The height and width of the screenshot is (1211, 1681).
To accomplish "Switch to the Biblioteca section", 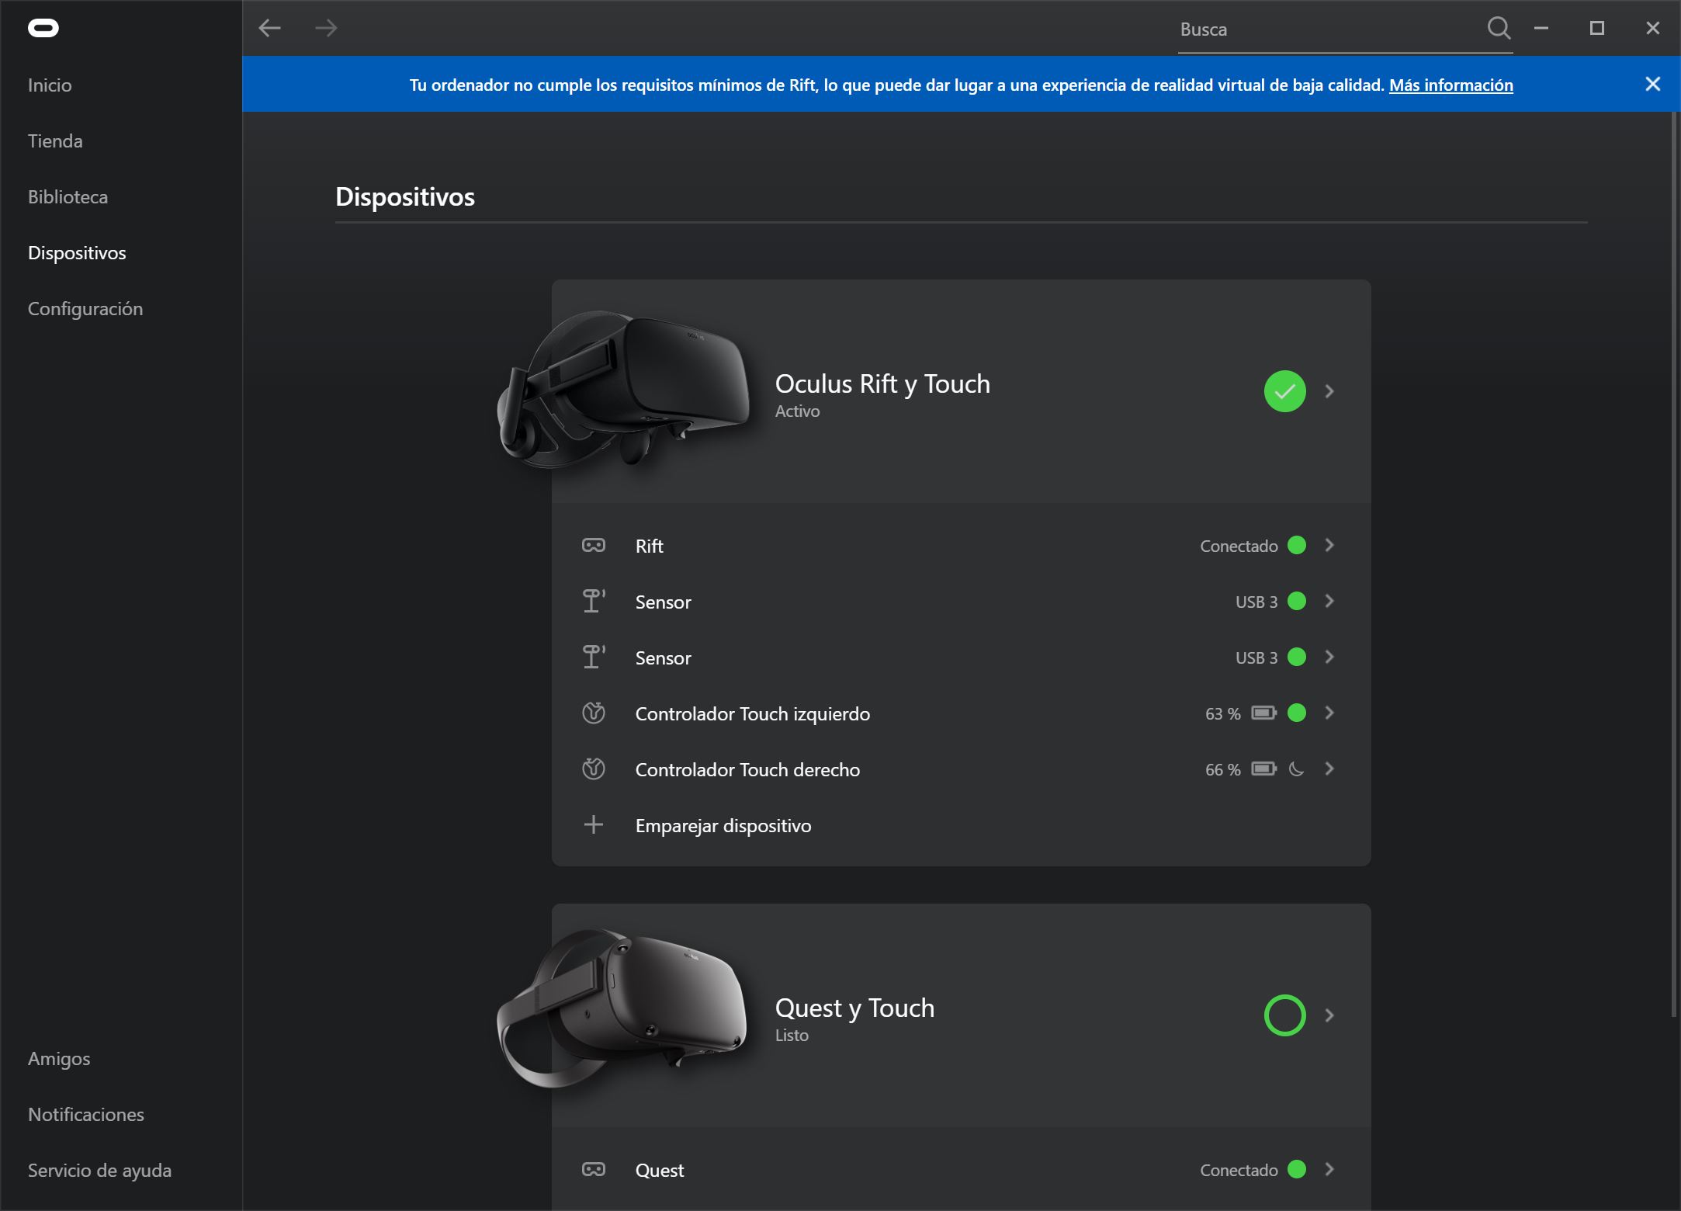I will click(x=68, y=196).
